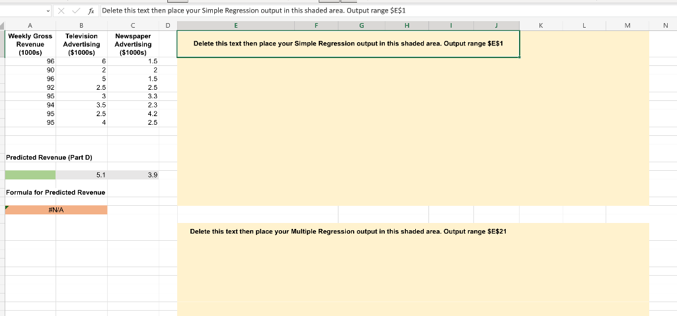Screen dimensions: 677x316
Task: Click the 'Weekly Gross Revenue (1000s)' header cell
Action: coord(30,44)
